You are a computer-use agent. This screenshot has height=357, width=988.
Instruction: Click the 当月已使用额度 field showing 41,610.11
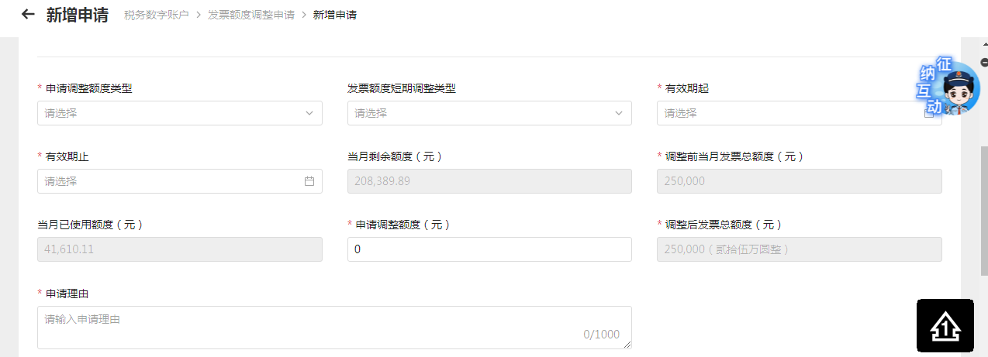[x=179, y=249]
